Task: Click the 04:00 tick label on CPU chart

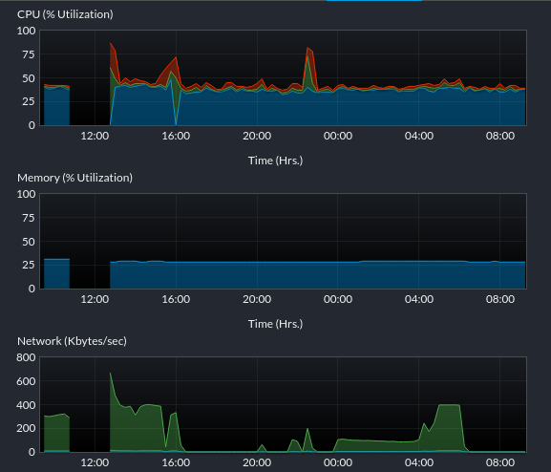Action: 419,136
